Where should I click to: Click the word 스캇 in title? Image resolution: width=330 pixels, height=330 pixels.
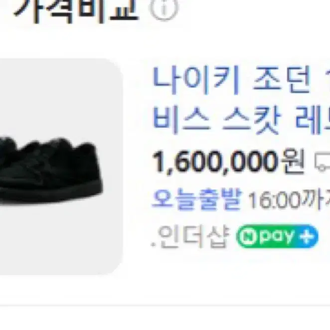[252, 122]
